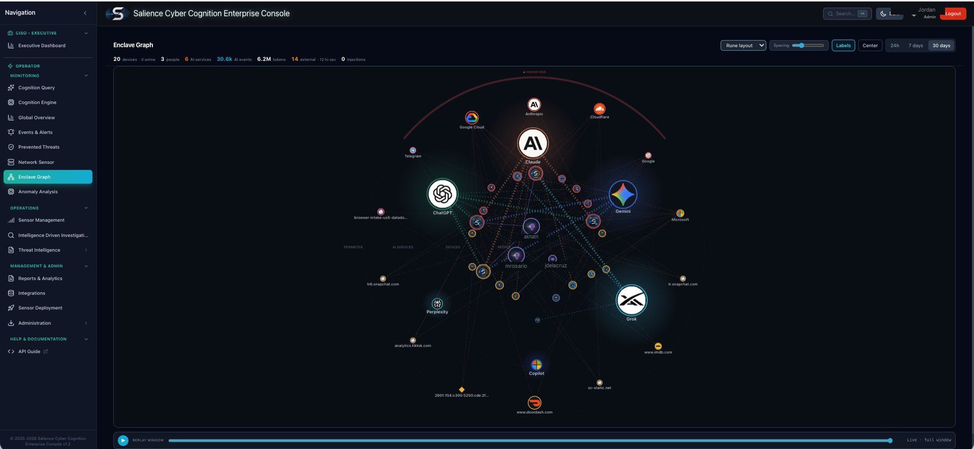Screen dimensions: 974x449
Task: Open the Rune layout dropdown
Action: pyautogui.click(x=743, y=45)
